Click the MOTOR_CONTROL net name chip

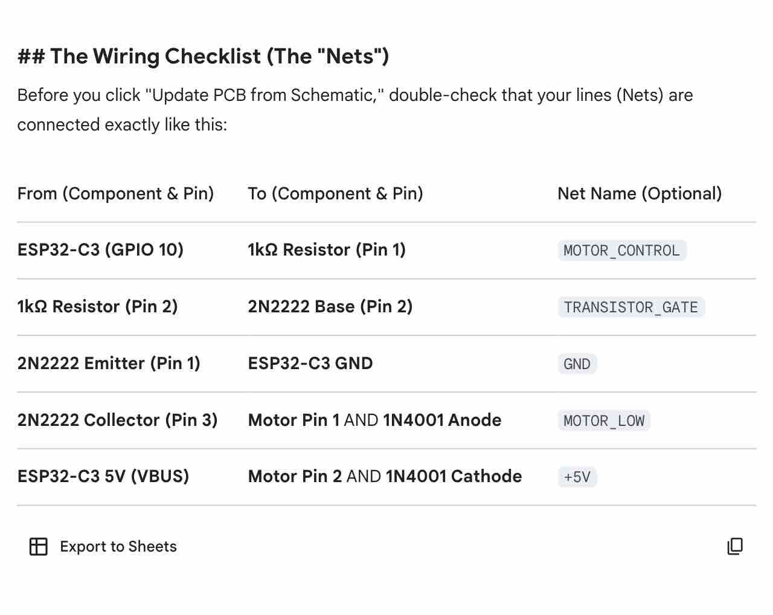[621, 250]
